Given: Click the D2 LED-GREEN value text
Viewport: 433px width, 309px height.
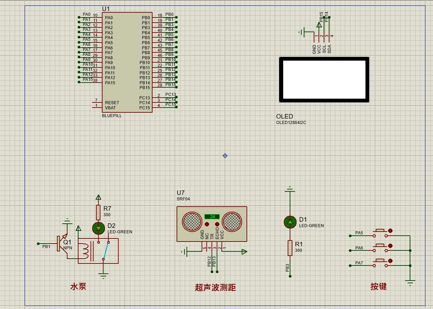Looking at the screenshot, I should coord(120,232).
